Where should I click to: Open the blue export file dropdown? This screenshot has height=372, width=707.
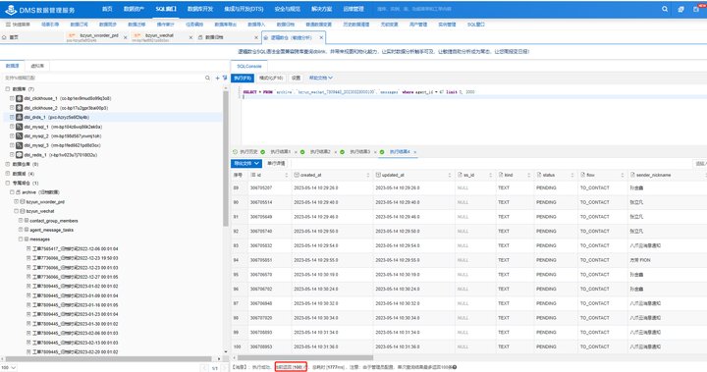point(246,163)
